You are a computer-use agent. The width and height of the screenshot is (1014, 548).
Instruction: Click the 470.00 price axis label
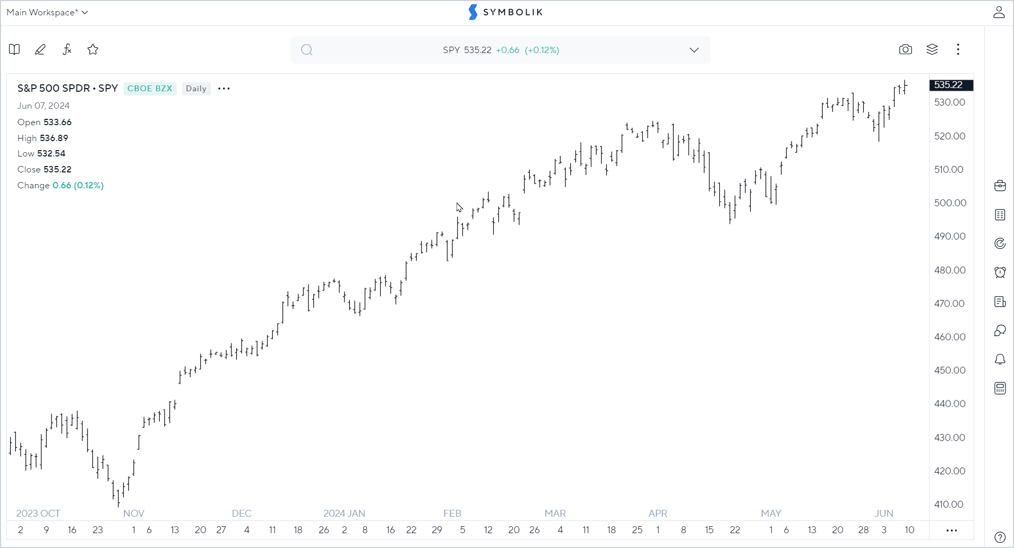950,303
